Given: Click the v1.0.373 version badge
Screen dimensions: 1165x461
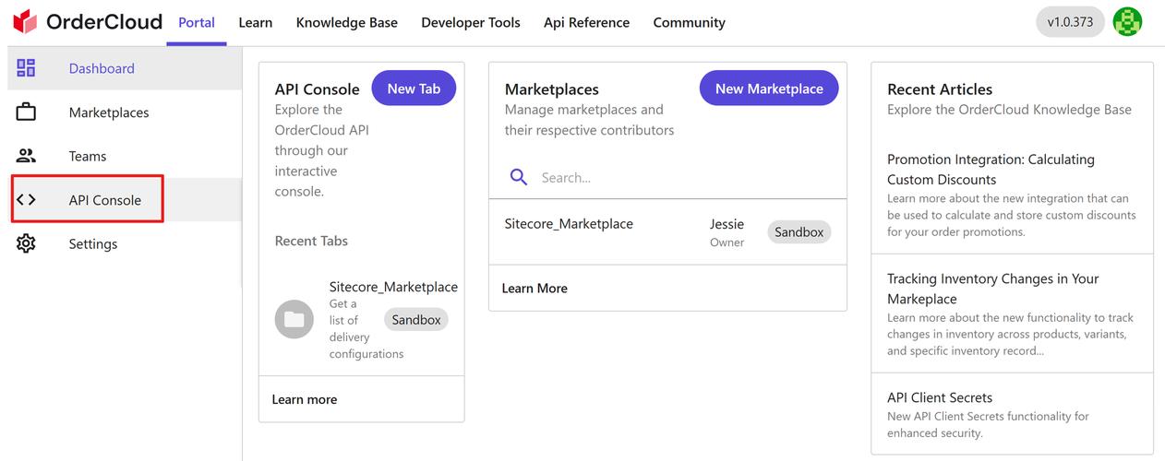Looking at the screenshot, I should coord(1069,23).
